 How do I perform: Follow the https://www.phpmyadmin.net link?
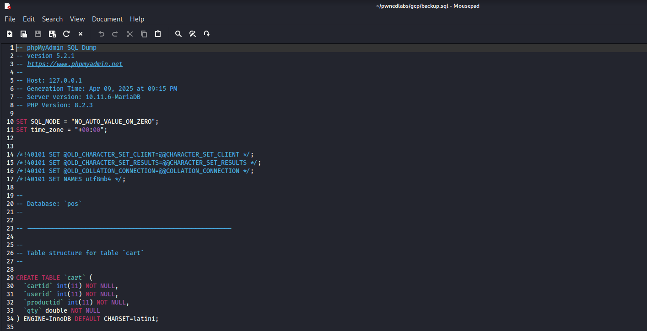point(75,64)
